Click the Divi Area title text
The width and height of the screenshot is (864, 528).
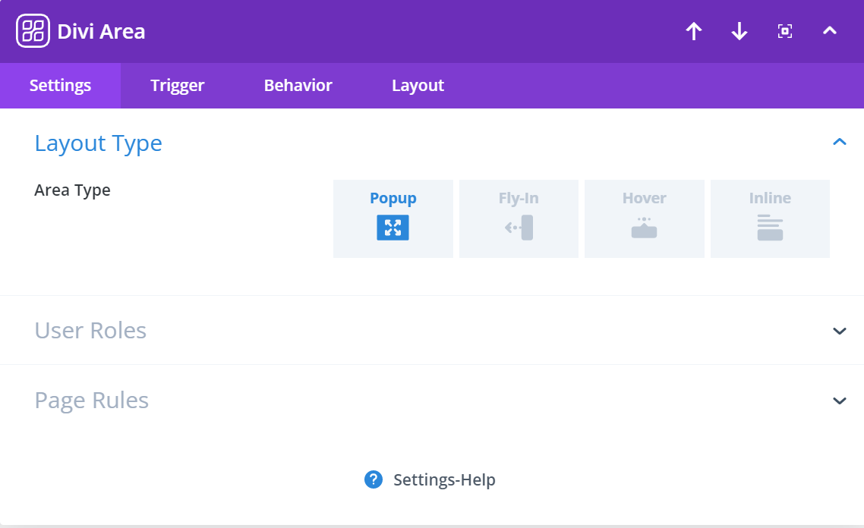pyautogui.click(x=102, y=31)
